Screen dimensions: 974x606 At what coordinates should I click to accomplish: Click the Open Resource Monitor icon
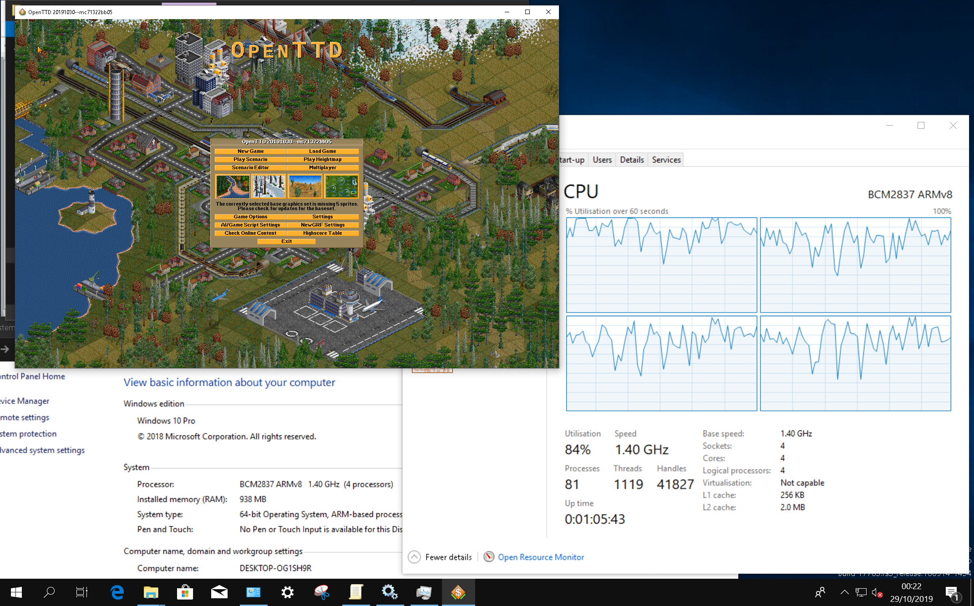pos(489,557)
